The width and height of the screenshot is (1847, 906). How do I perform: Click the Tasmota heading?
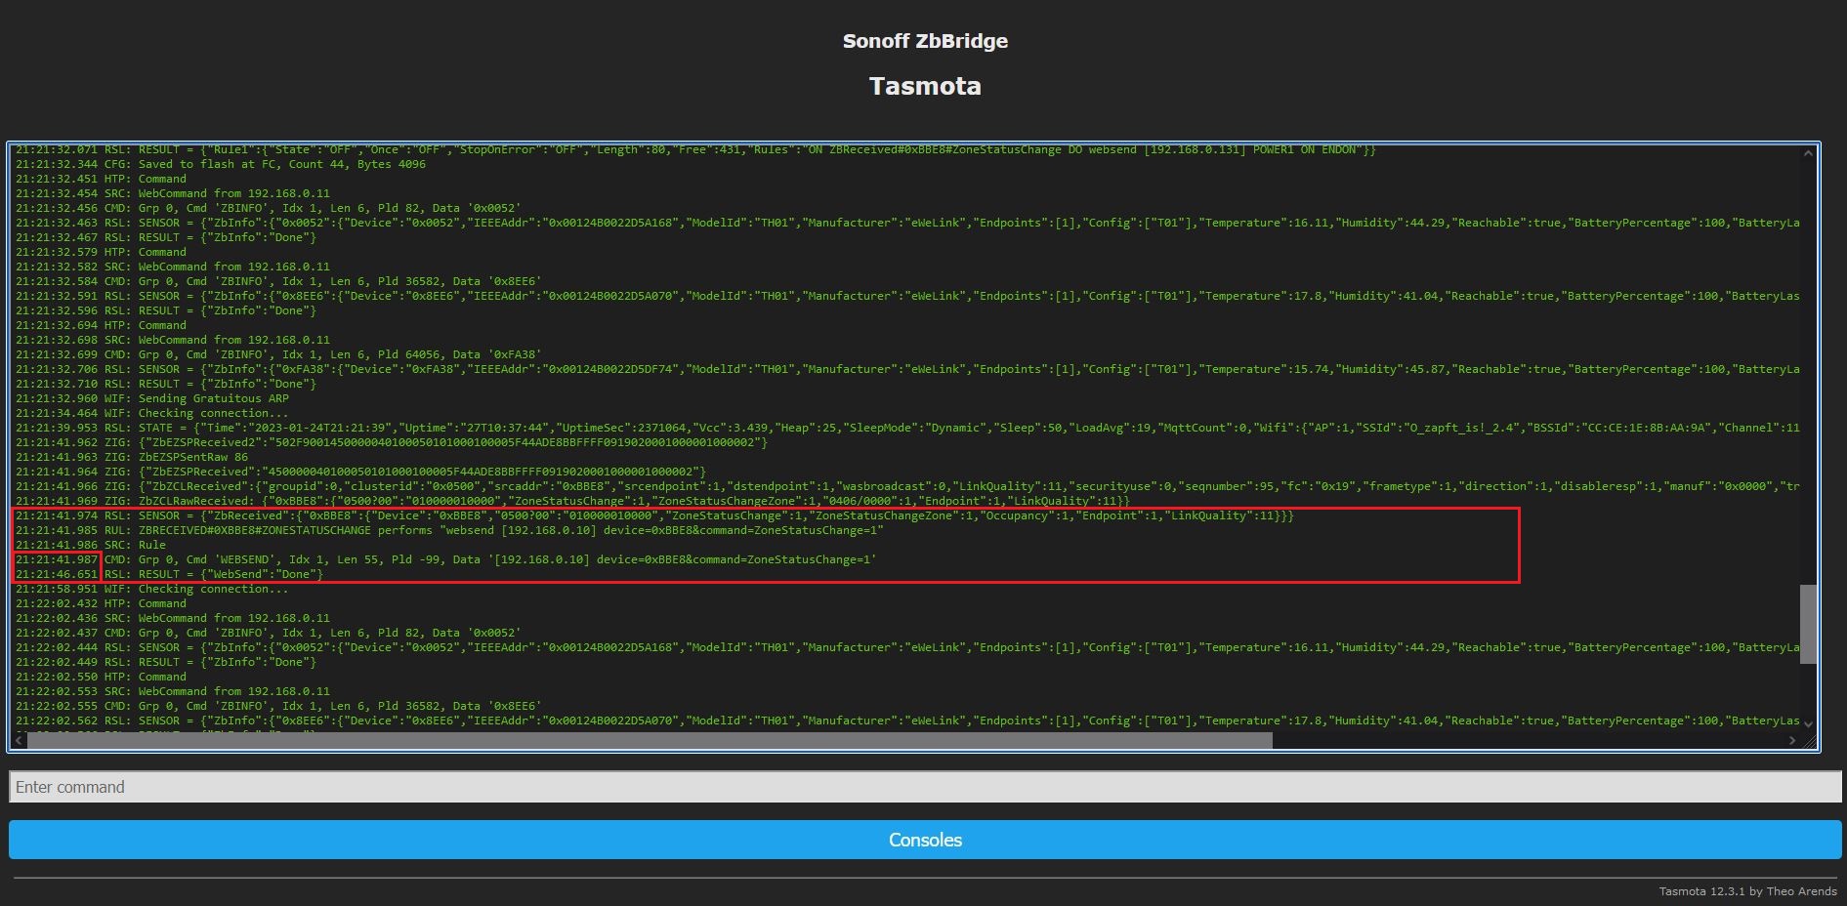click(924, 86)
